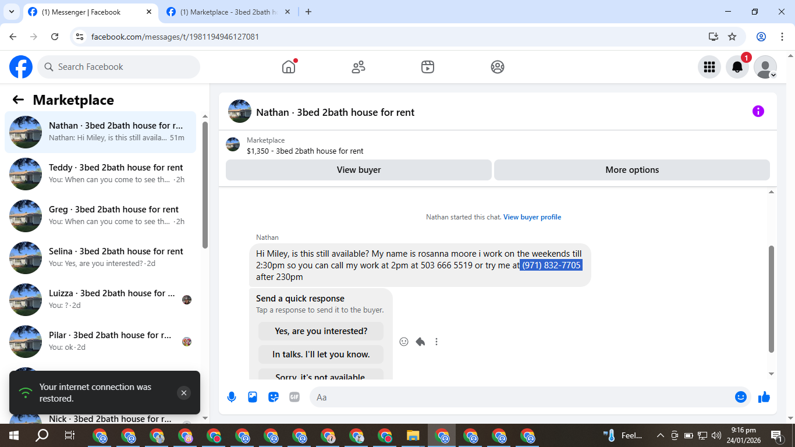Open Luizza's conversation in the list
The height and width of the screenshot is (447, 795).
pos(101,300)
